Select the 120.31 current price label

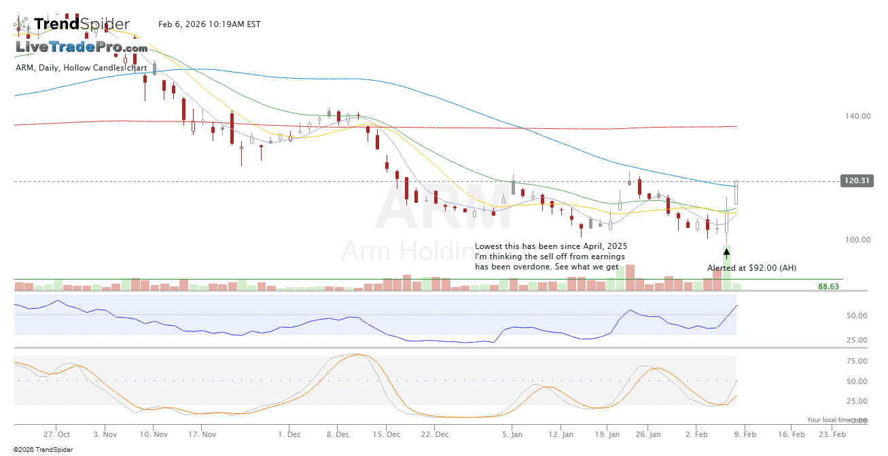tap(855, 181)
